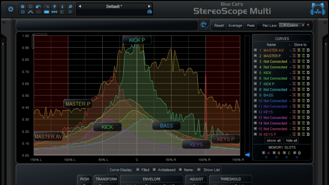Toggle visibility of curve 2 MASTER P

[x=255, y=56]
